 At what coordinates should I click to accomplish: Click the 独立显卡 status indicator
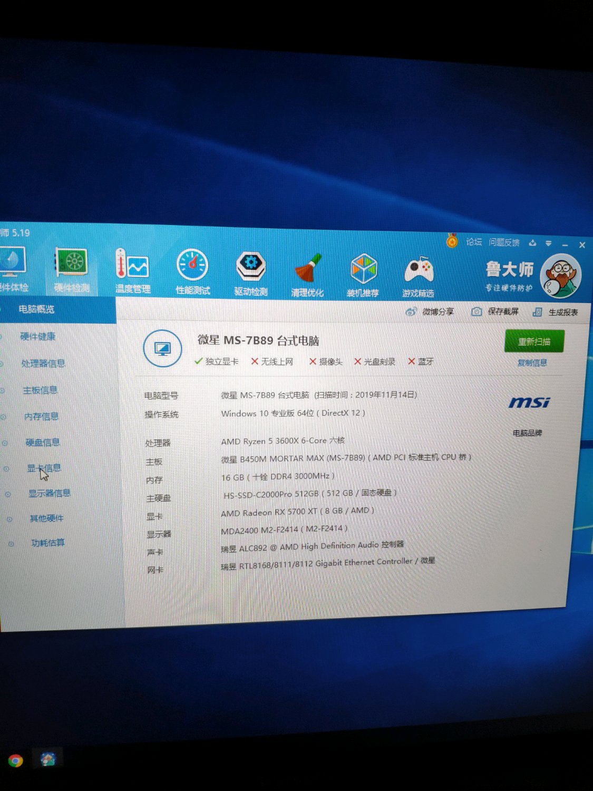[216, 361]
